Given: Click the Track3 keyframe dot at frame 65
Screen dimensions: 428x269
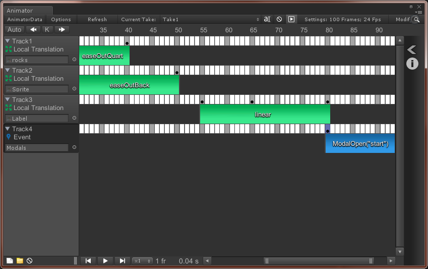Looking at the screenshot, I should [x=252, y=102].
